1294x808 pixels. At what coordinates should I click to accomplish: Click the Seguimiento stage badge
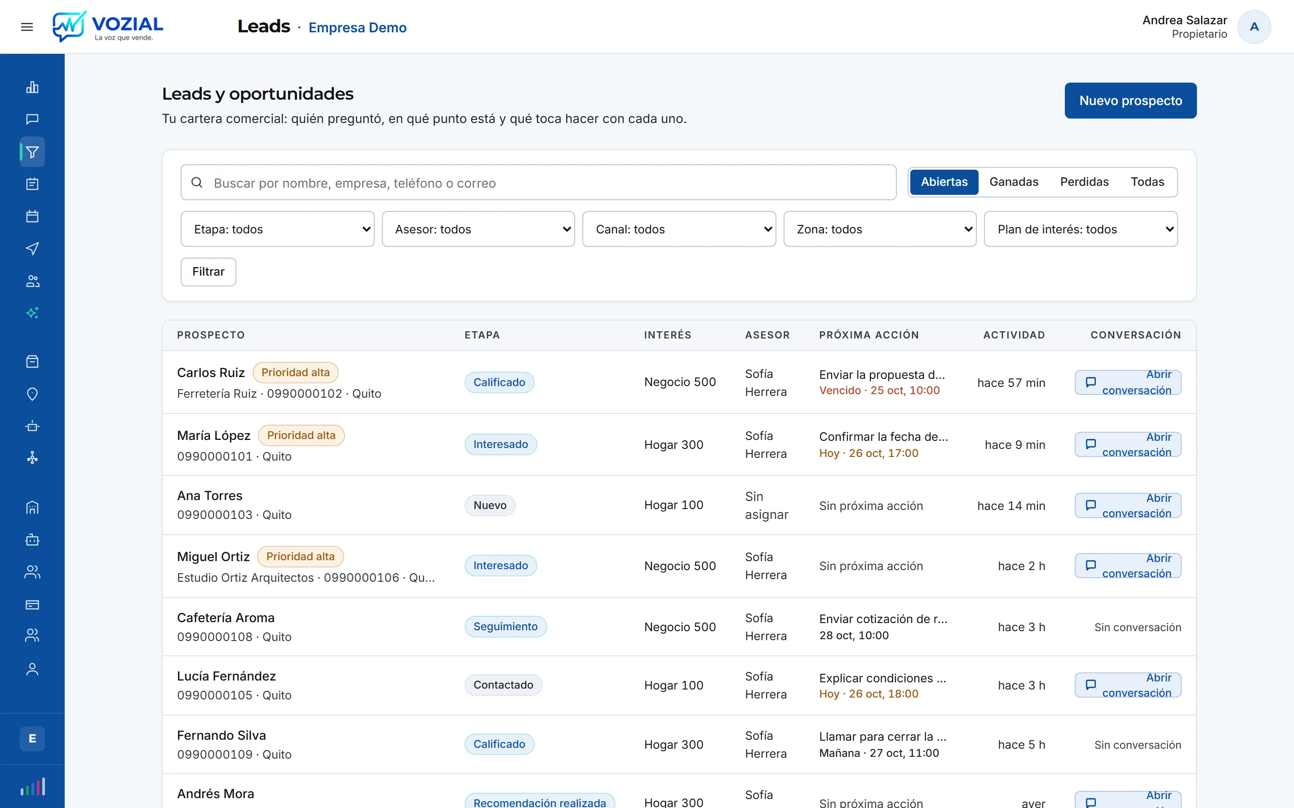(505, 626)
